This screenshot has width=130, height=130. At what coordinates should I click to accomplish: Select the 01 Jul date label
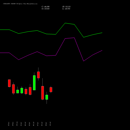tap(21, 124)
